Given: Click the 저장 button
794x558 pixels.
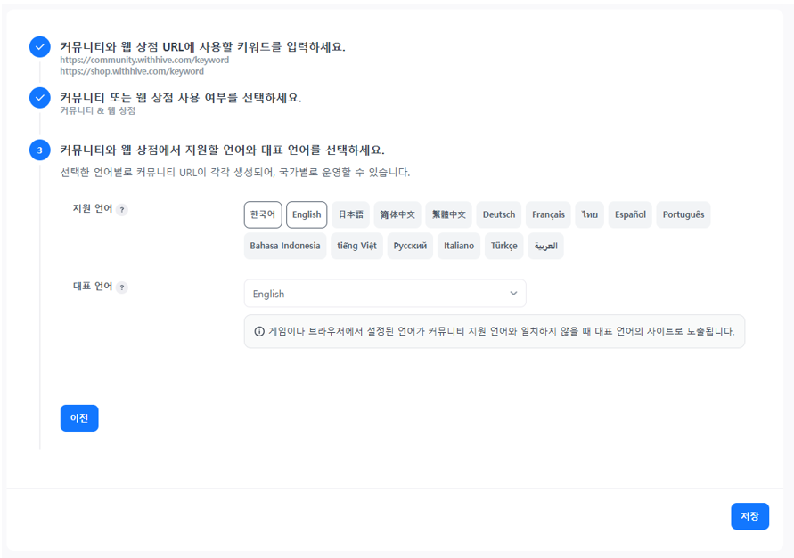Looking at the screenshot, I should (x=749, y=516).
